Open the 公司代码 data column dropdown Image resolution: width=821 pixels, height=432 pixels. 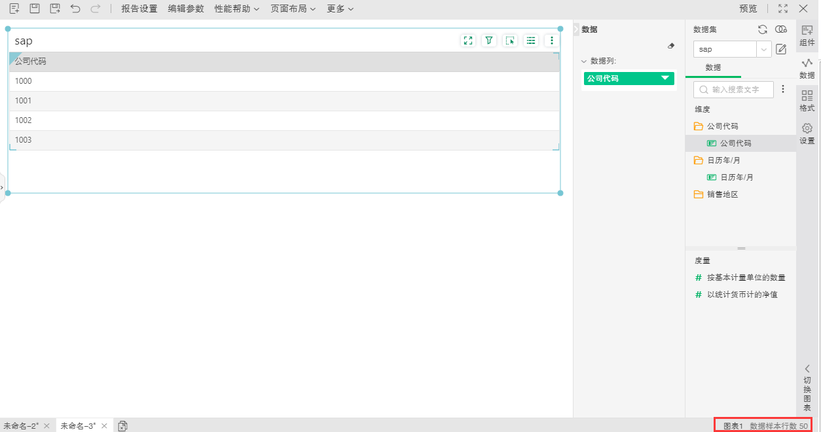click(665, 79)
